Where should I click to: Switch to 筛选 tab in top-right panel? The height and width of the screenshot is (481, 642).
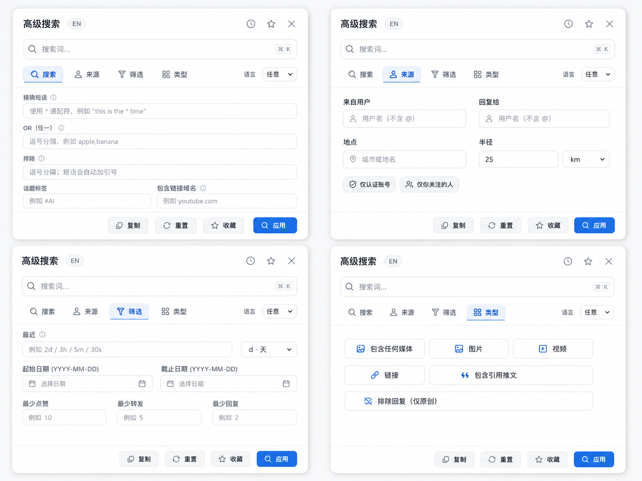(443, 74)
